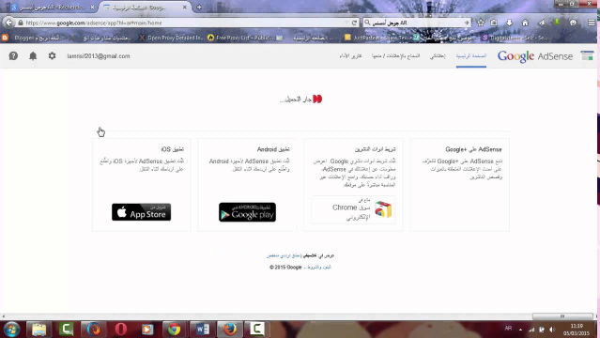Viewport: 600px width, 338px height.
Task: Open AdSense settings gear icon
Action: [52, 56]
